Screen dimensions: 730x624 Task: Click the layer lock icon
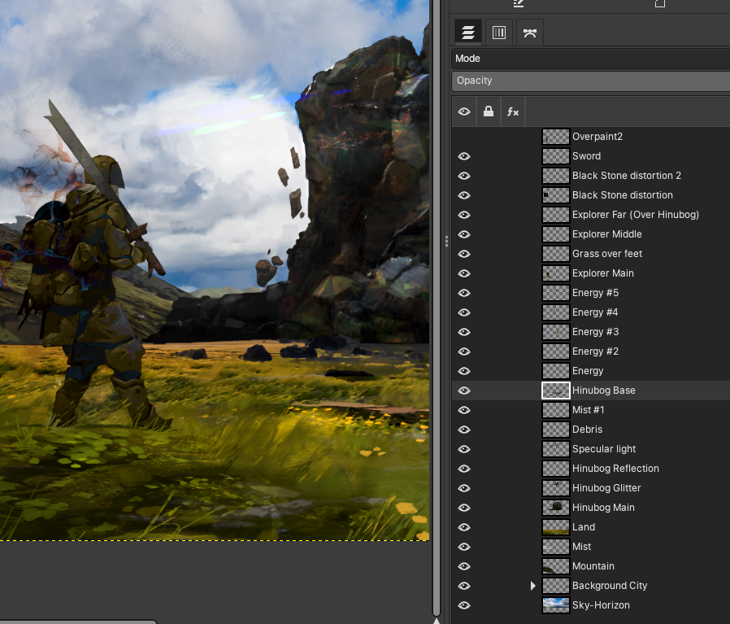pyautogui.click(x=489, y=111)
